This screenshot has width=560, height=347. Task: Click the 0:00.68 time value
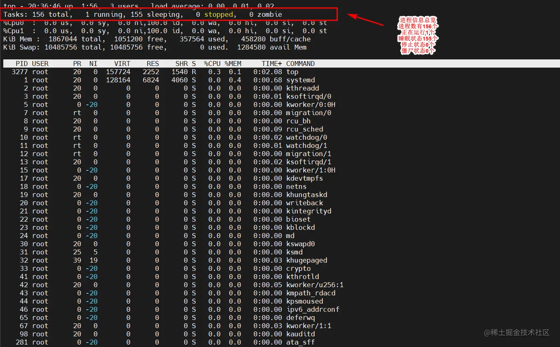click(268, 80)
